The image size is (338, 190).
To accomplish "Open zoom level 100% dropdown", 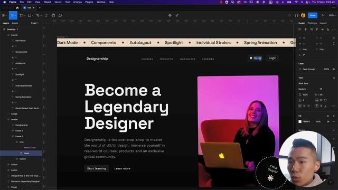I will [x=332, y=15].
